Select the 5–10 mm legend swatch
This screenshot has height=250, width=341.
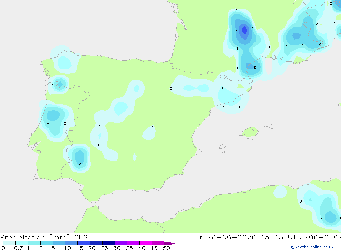tap(59, 243)
